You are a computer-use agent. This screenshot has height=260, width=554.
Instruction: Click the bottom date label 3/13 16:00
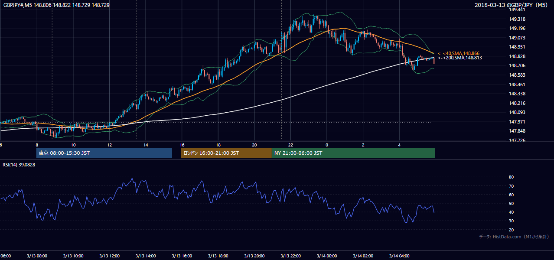tap(182, 256)
